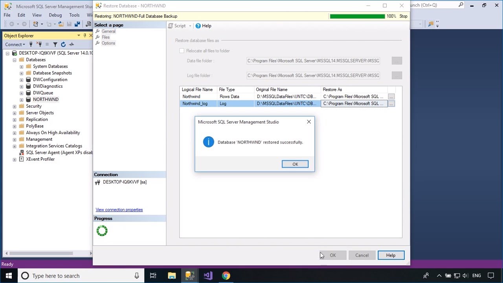Expand the Database Snapshots folder
This screenshot has width=503, height=283.
pyautogui.click(x=22, y=74)
